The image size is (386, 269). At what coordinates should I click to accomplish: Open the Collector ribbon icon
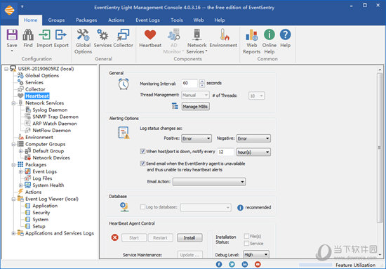[123, 34]
